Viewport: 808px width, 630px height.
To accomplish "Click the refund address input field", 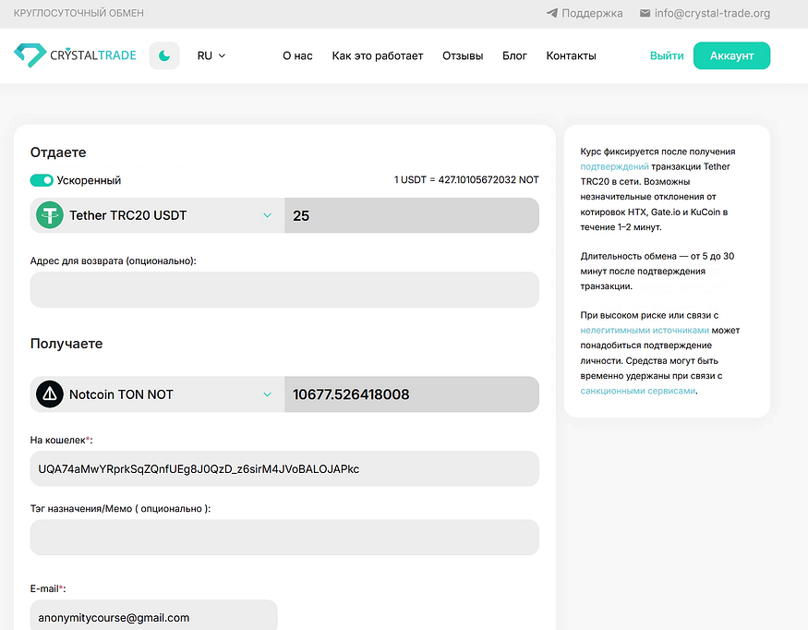I will point(284,290).
